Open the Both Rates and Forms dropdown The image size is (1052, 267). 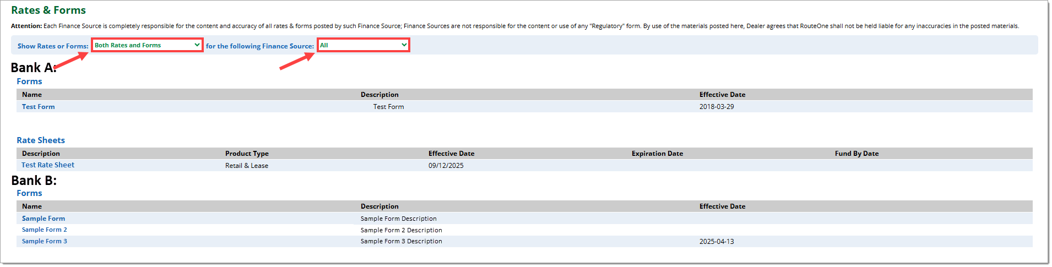click(x=147, y=45)
